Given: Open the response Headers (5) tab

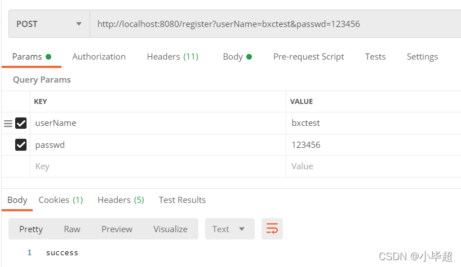Looking at the screenshot, I should 121,200.
